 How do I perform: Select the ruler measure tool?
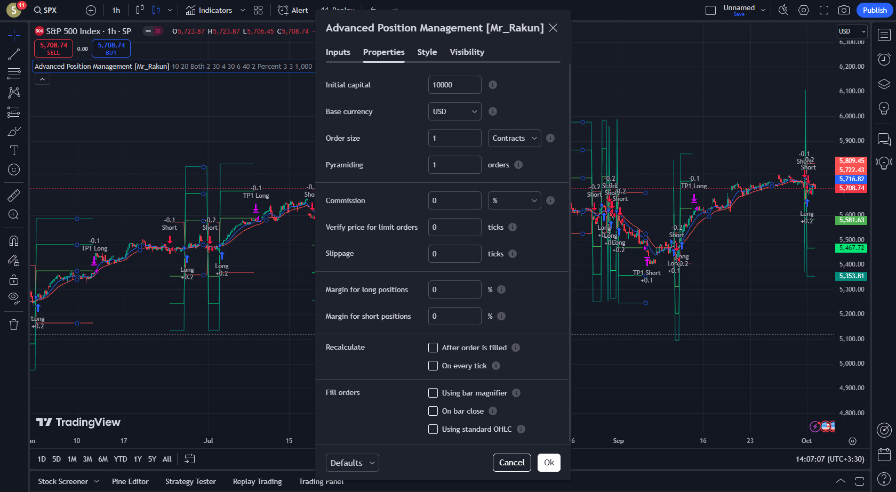click(x=14, y=196)
